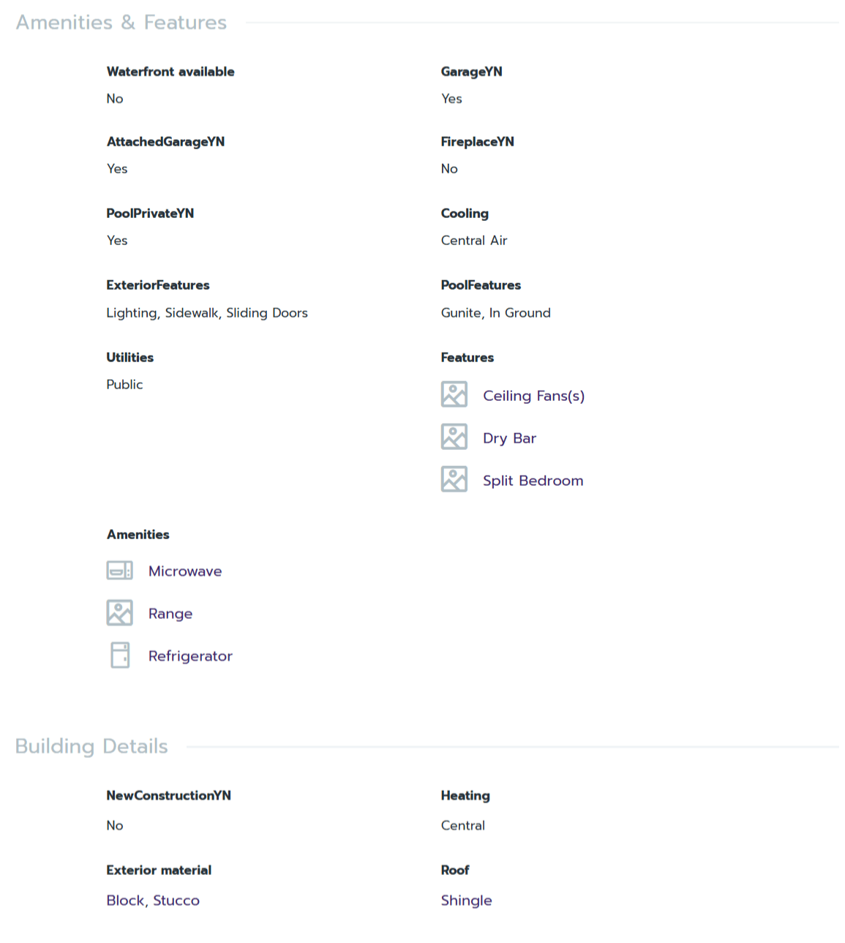The width and height of the screenshot is (845, 943).
Task: Select the Refrigerator amenity text
Action: (x=190, y=656)
